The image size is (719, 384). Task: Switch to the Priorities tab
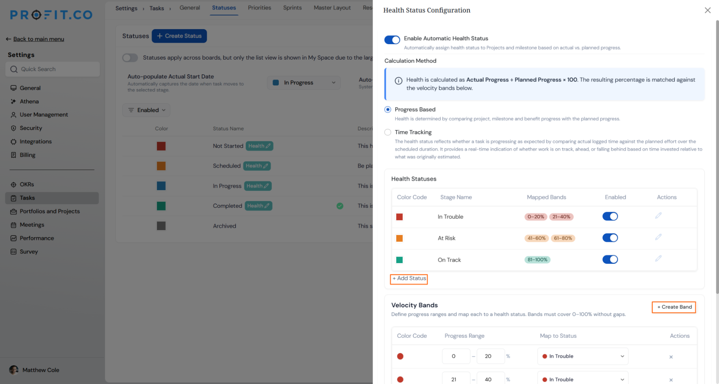[259, 8]
